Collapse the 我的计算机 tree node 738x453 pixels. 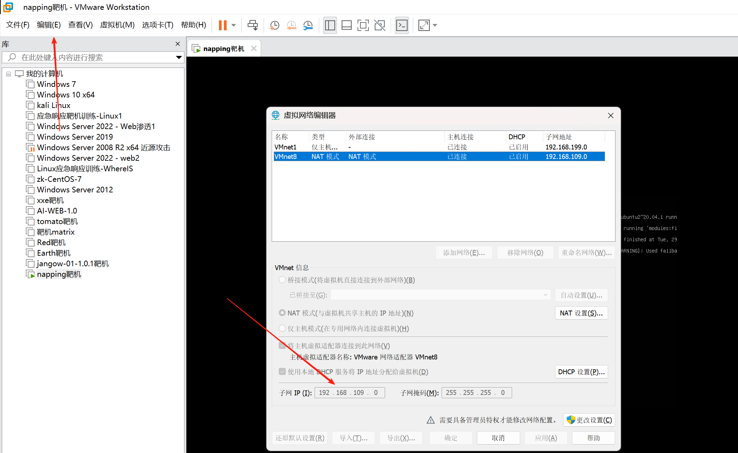pyautogui.click(x=9, y=74)
